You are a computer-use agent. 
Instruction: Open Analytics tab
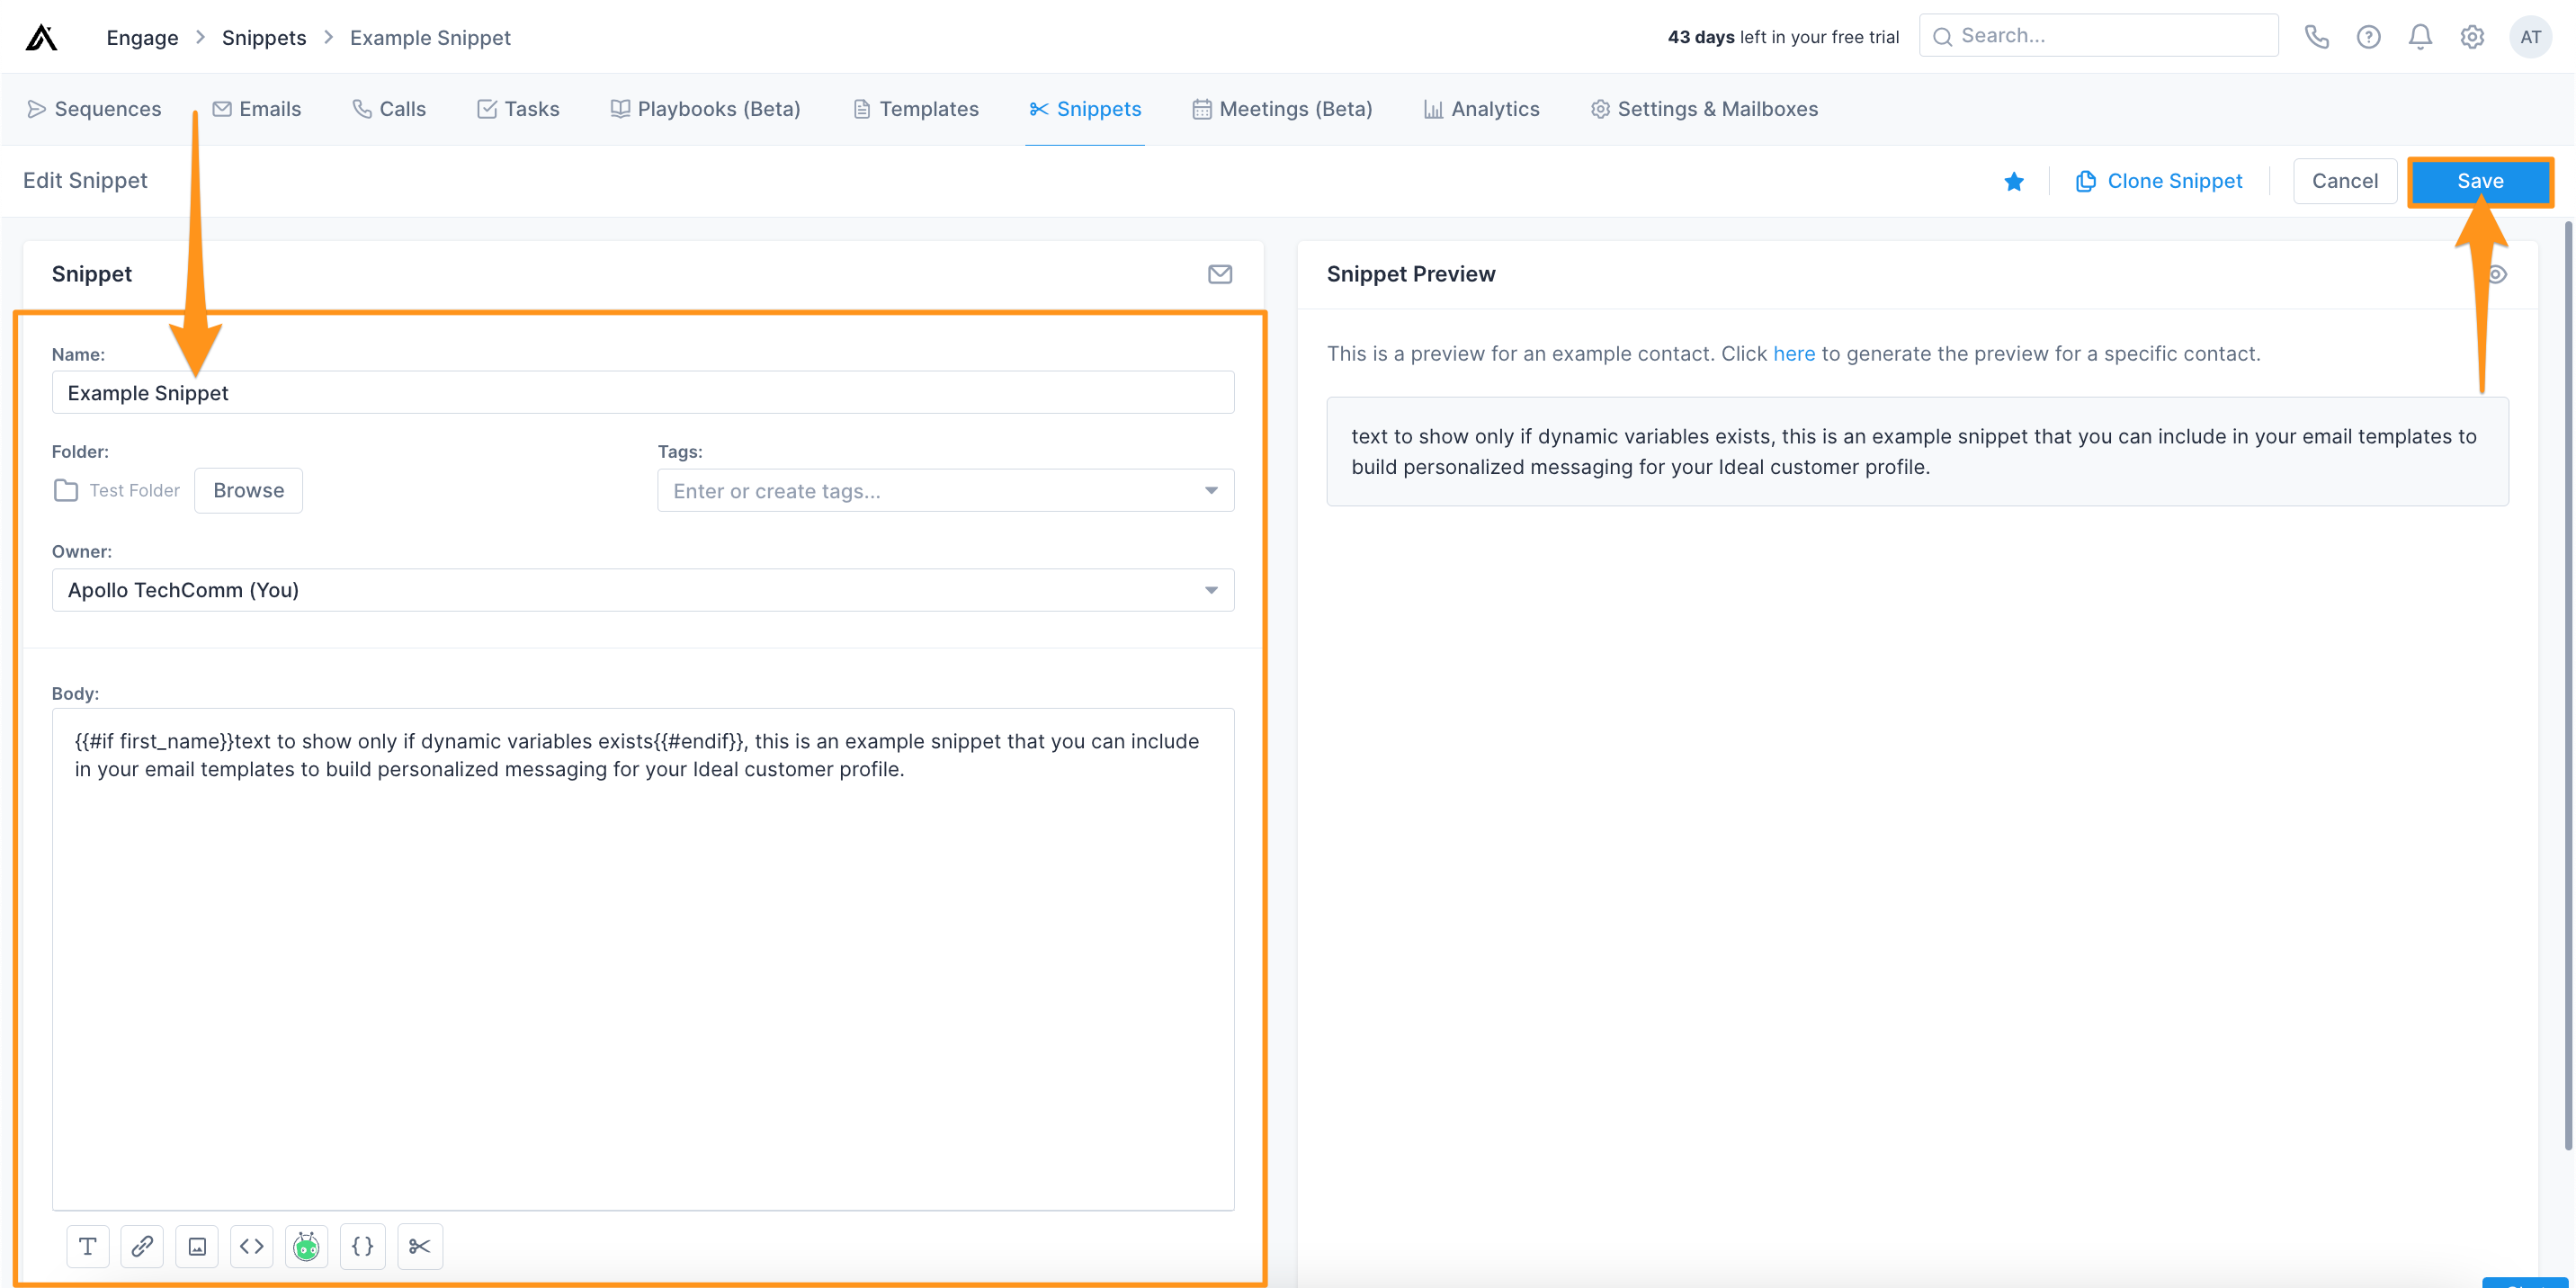click(x=1481, y=109)
